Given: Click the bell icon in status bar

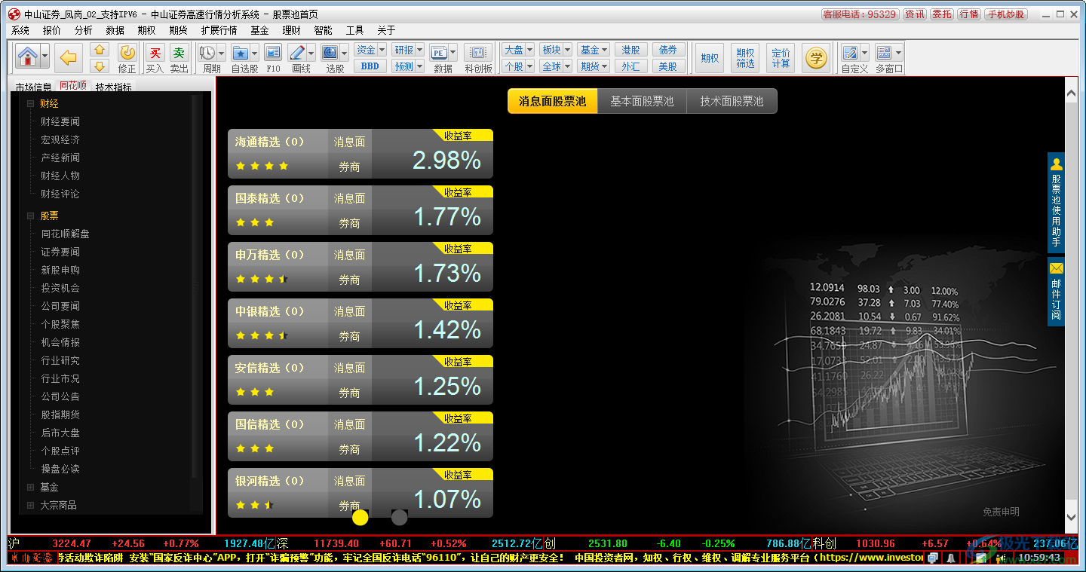Looking at the screenshot, I should pos(951,558).
